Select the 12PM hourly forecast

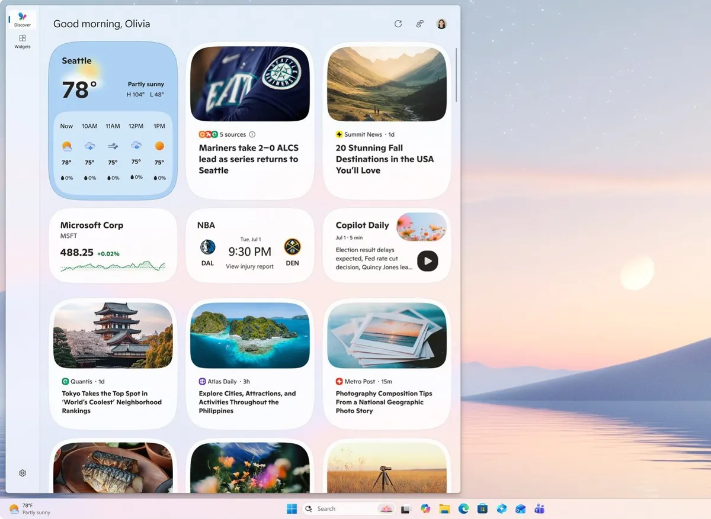[x=136, y=151]
